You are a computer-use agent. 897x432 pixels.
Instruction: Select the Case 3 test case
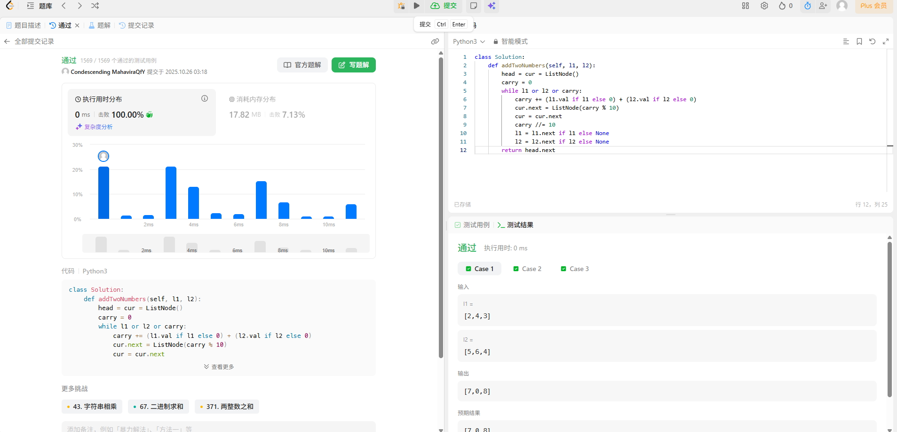click(x=575, y=269)
